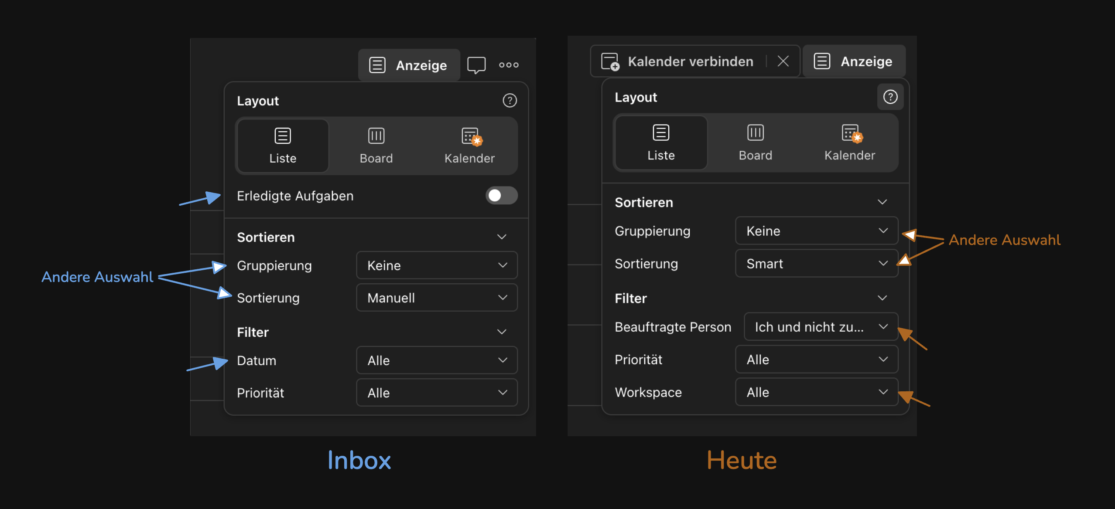Toggle Erledigte Aufgaben switch on
The image size is (1115, 509).
pyautogui.click(x=501, y=196)
